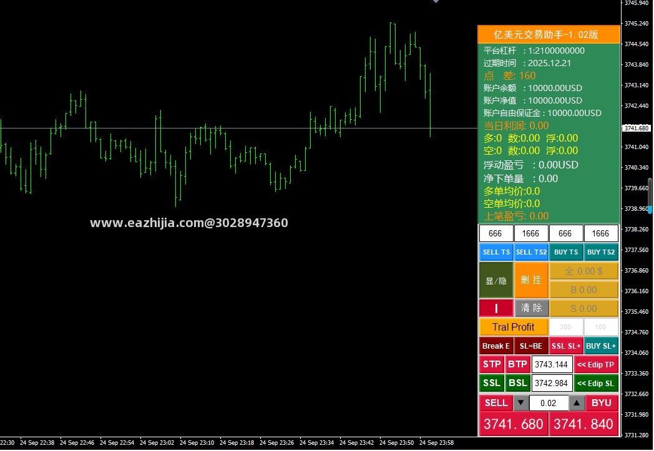Screen dimensions: 654x451
Task: Click the 1666 field above SELL TS2
Action: pyautogui.click(x=530, y=233)
